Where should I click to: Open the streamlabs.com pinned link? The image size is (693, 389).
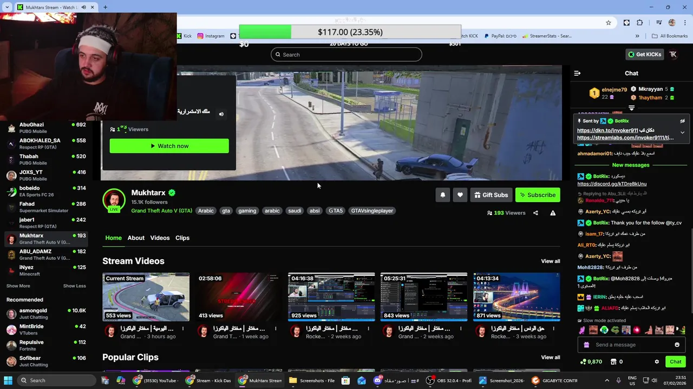pyautogui.click(x=625, y=137)
